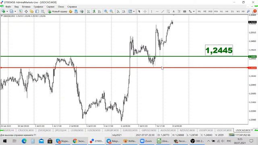
Task: Toggle Auto Scroll chart icon
Action: 118,11
